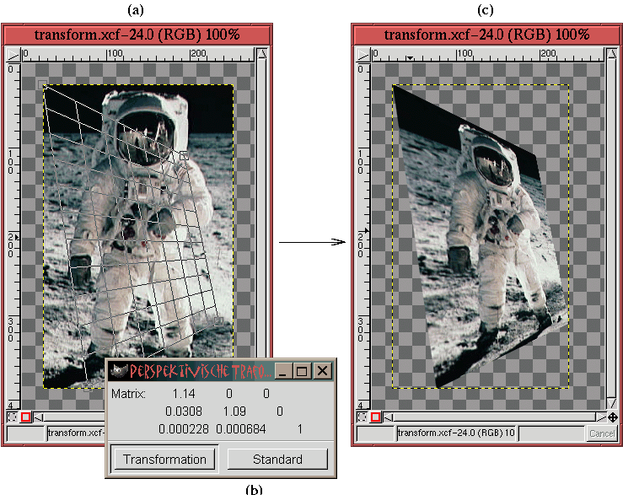Click the scroll left arrow in right window
Screen dimensions: 623x495
pos(387,417)
